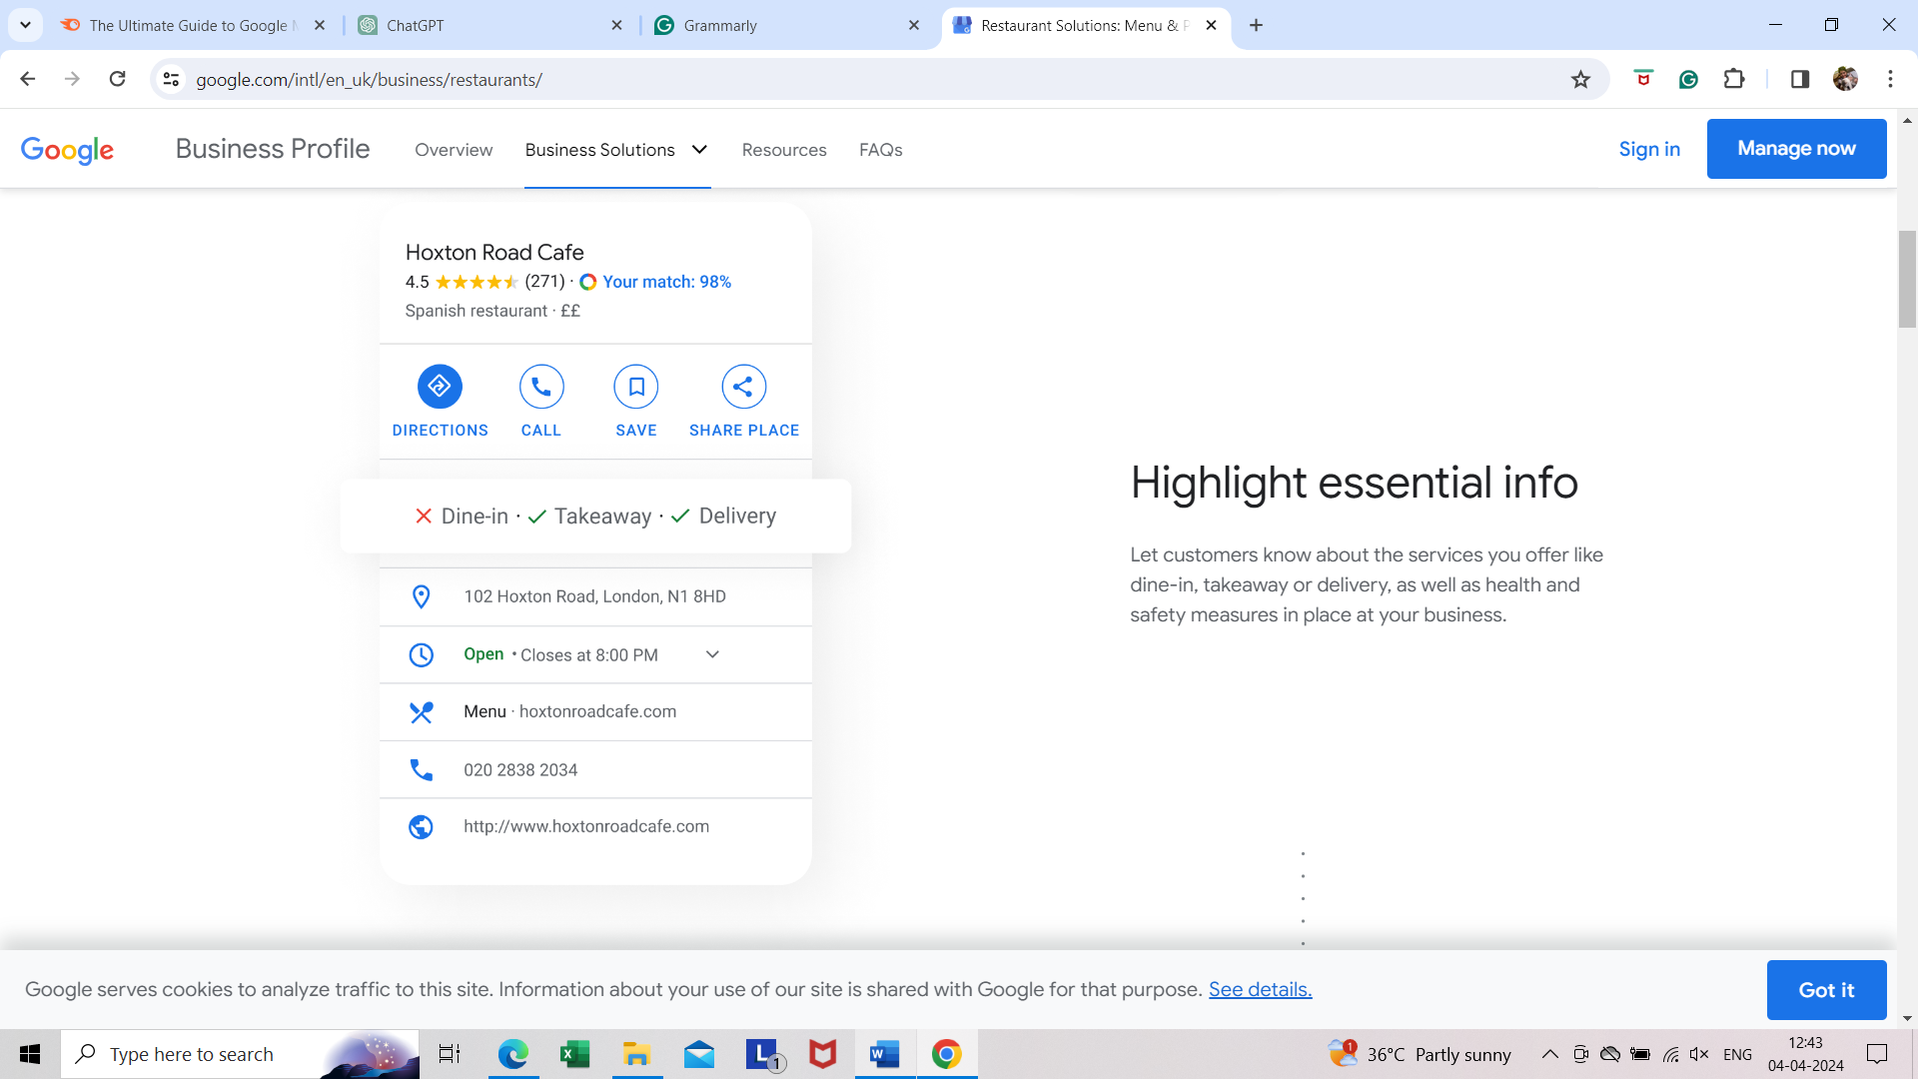Open the Chrome Extensions puzzle icon
The image size is (1918, 1079).
(x=1734, y=80)
